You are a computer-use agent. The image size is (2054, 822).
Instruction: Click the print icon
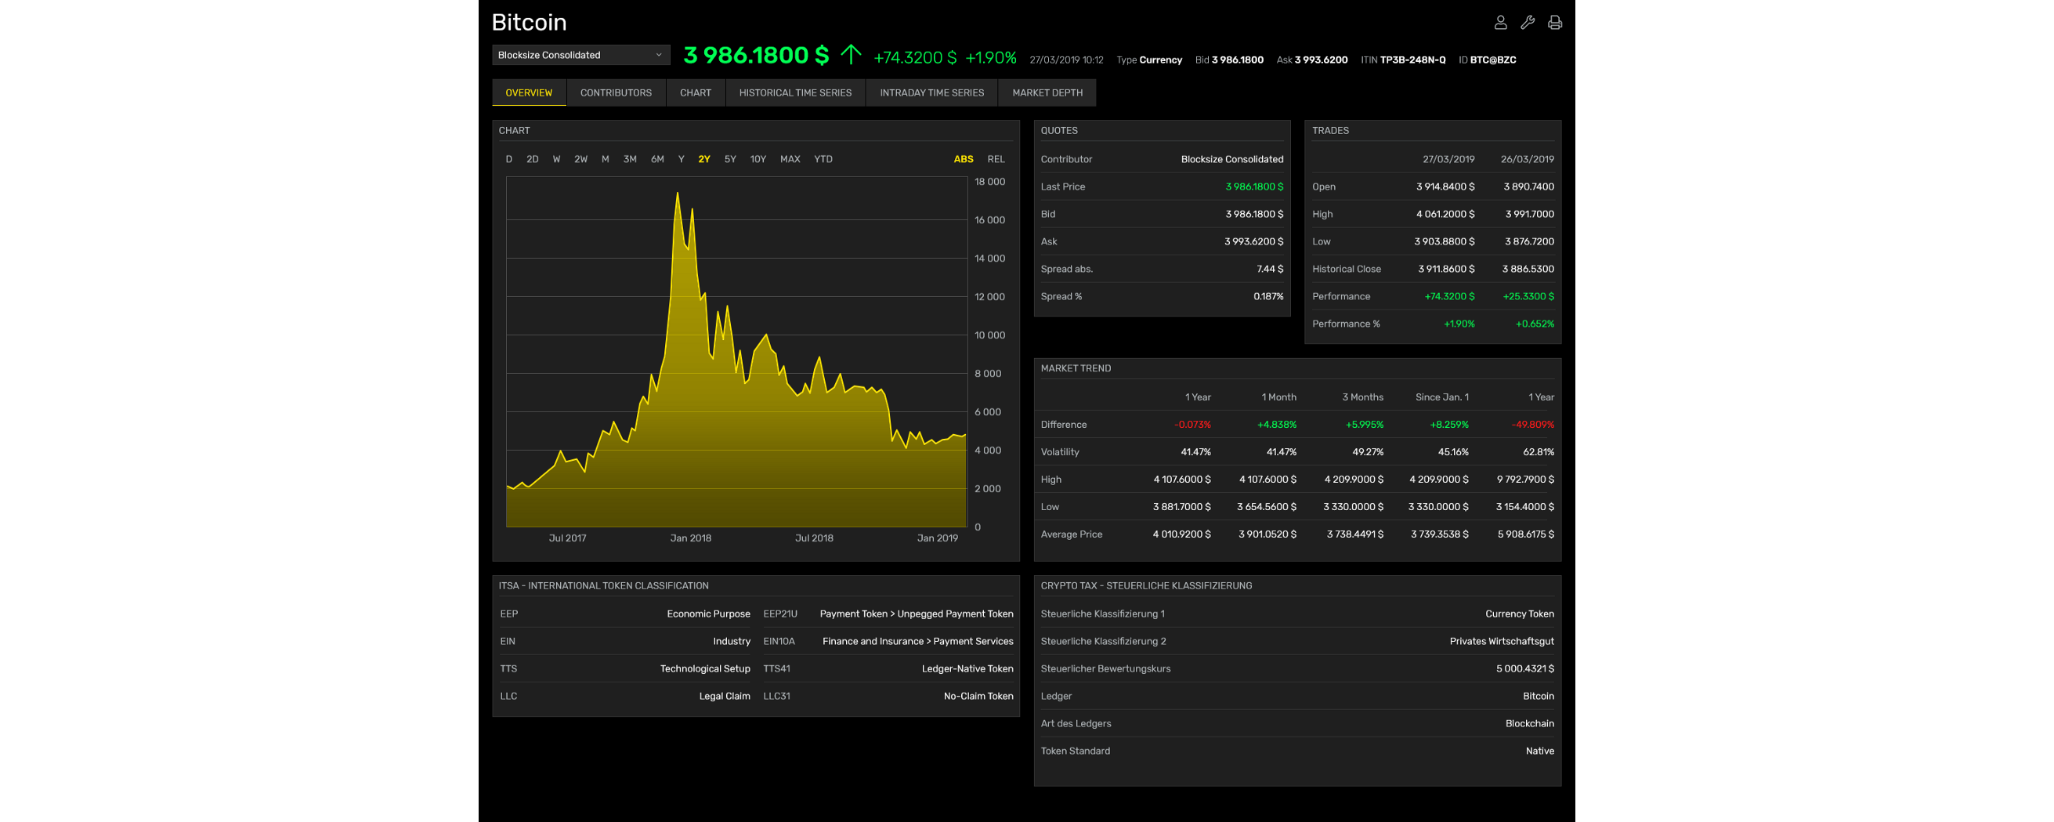[1554, 22]
